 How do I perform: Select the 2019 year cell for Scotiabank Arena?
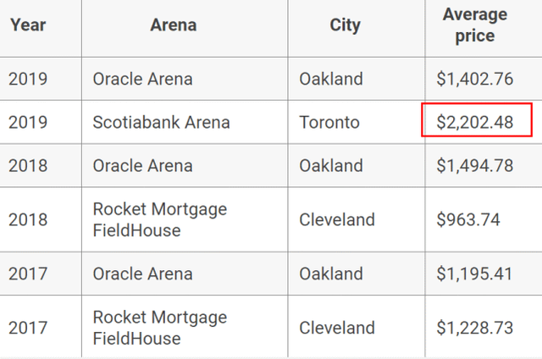(28, 122)
